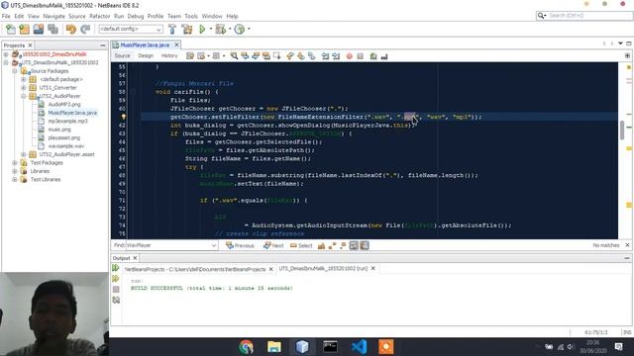The height and width of the screenshot is (356, 634).
Task: Click the Undo toolbar icon
Action: [71, 29]
